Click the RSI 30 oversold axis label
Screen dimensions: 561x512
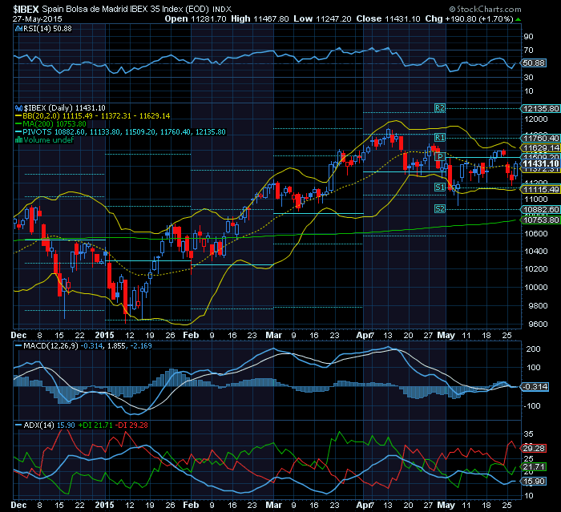(528, 77)
